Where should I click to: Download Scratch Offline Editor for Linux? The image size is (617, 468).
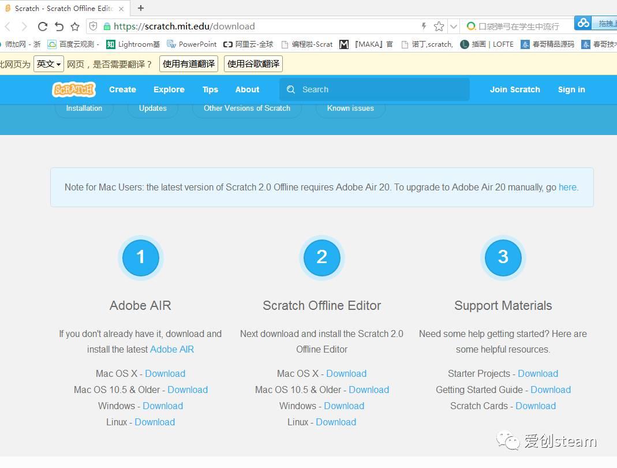(x=336, y=422)
